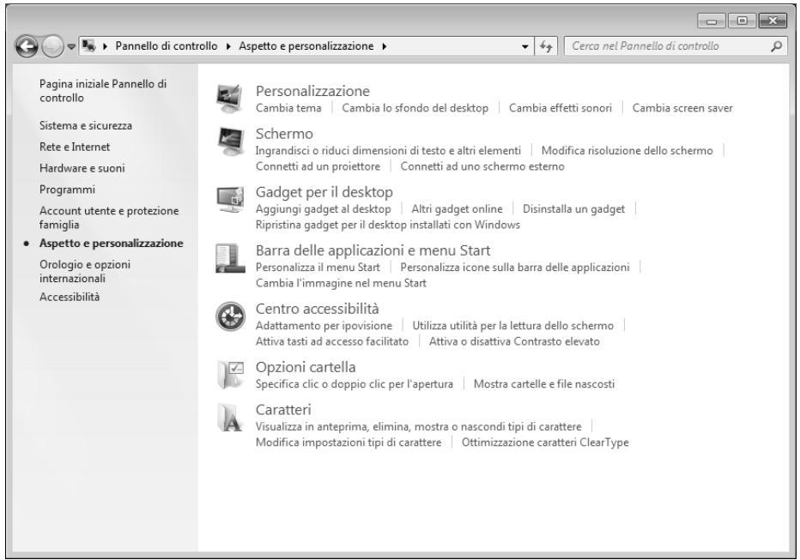Click Cambia l'immagine nel menu Start
Image resolution: width=800 pixels, height=560 pixels.
pos(341,283)
